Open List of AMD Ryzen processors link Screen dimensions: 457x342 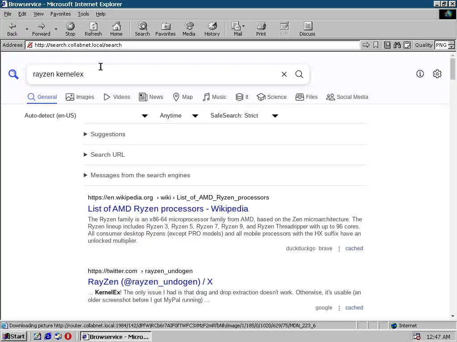(x=168, y=209)
